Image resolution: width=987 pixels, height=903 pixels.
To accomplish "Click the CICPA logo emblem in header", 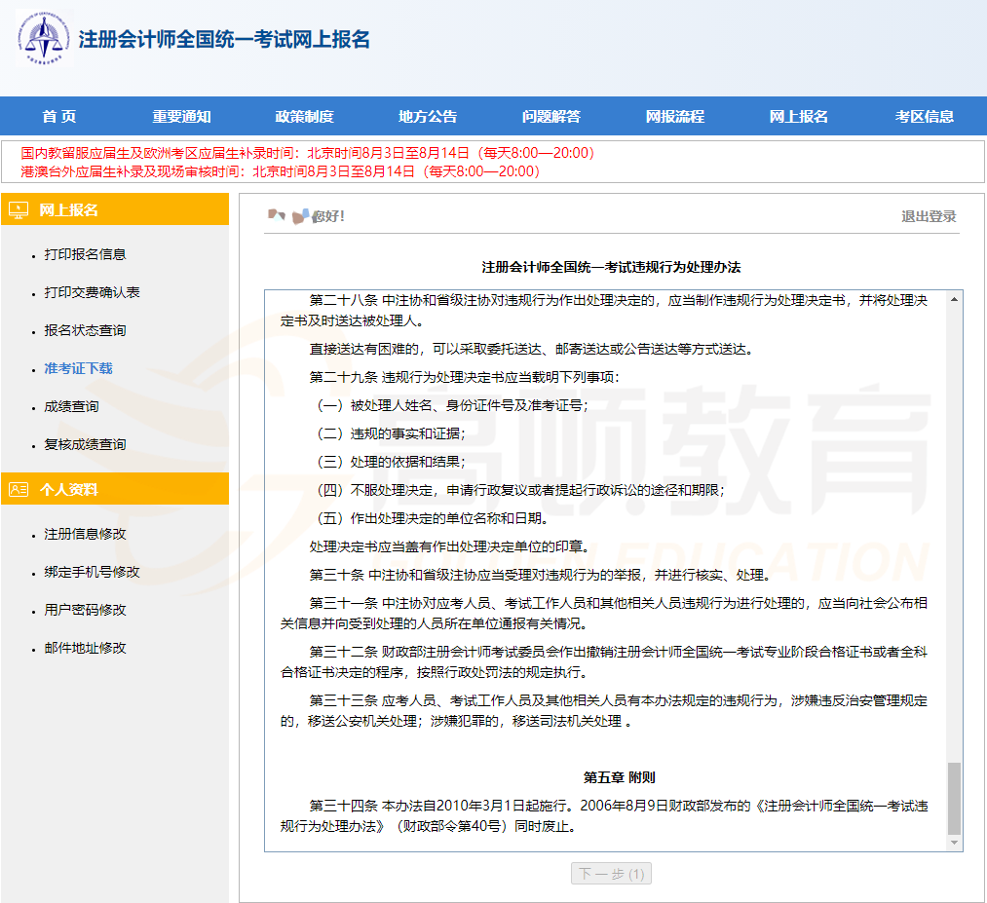I will 42,39.
